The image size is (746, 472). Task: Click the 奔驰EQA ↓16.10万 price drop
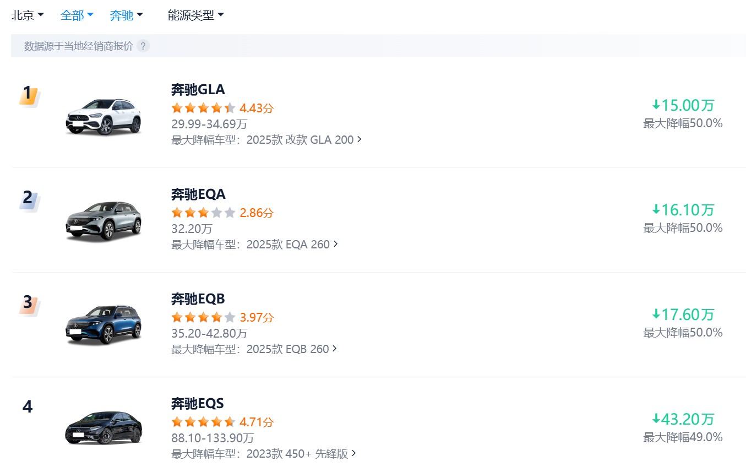click(683, 210)
